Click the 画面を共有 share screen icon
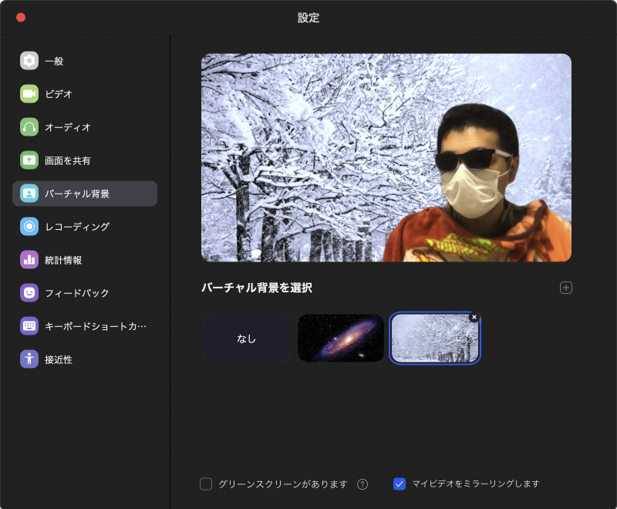The image size is (617, 509). tap(29, 160)
